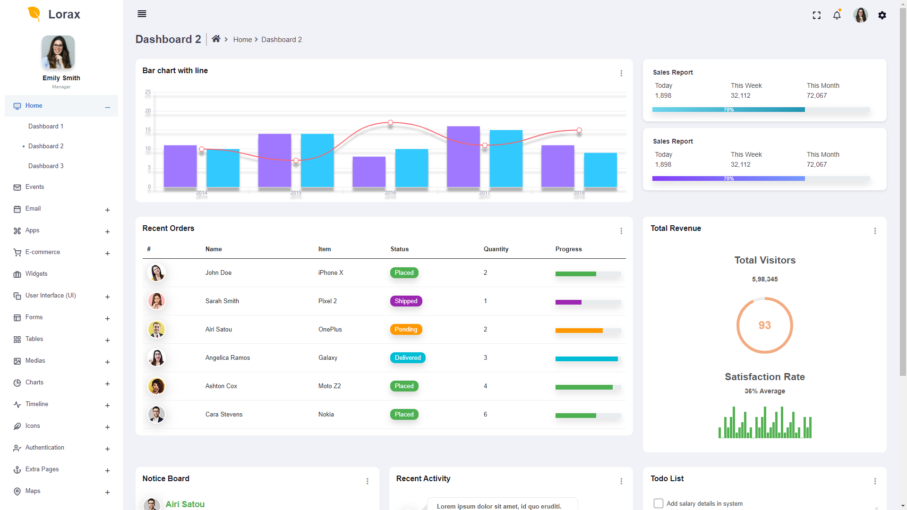
Task: Check 'Add salary details in system' box
Action: [658, 503]
